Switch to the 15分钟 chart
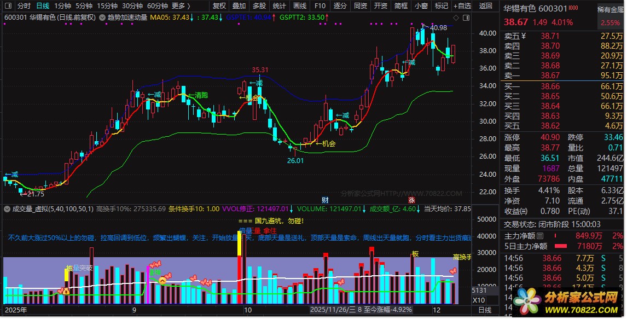Screen dimensions: 627x319 pos(107,5)
